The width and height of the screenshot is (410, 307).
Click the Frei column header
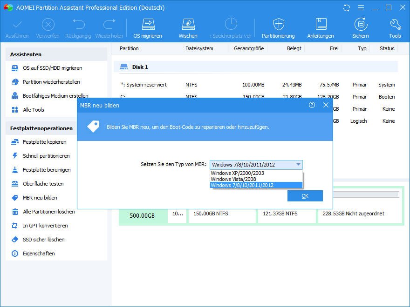click(334, 48)
